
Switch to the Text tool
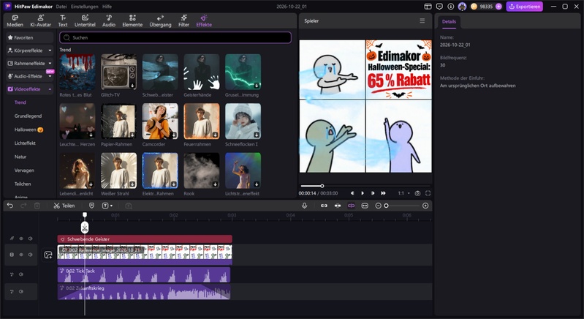click(x=63, y=21)
